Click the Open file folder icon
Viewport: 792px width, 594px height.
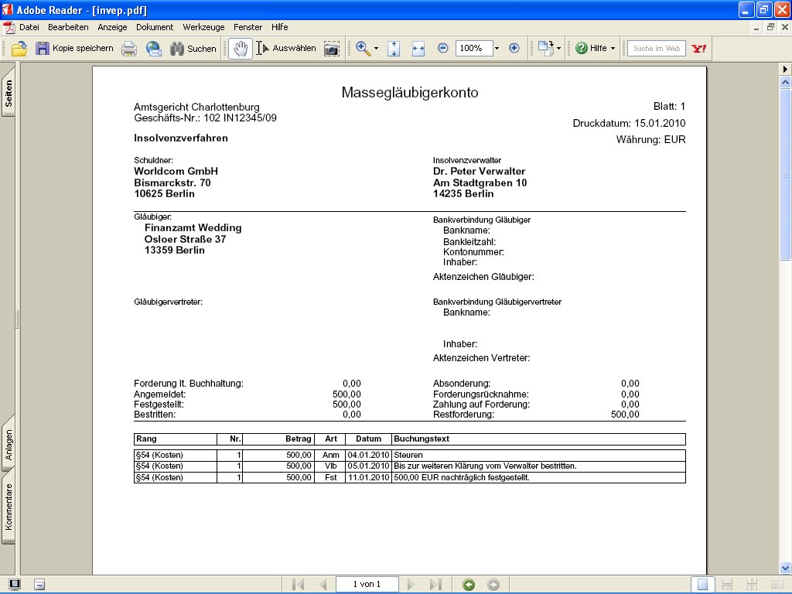19,49
